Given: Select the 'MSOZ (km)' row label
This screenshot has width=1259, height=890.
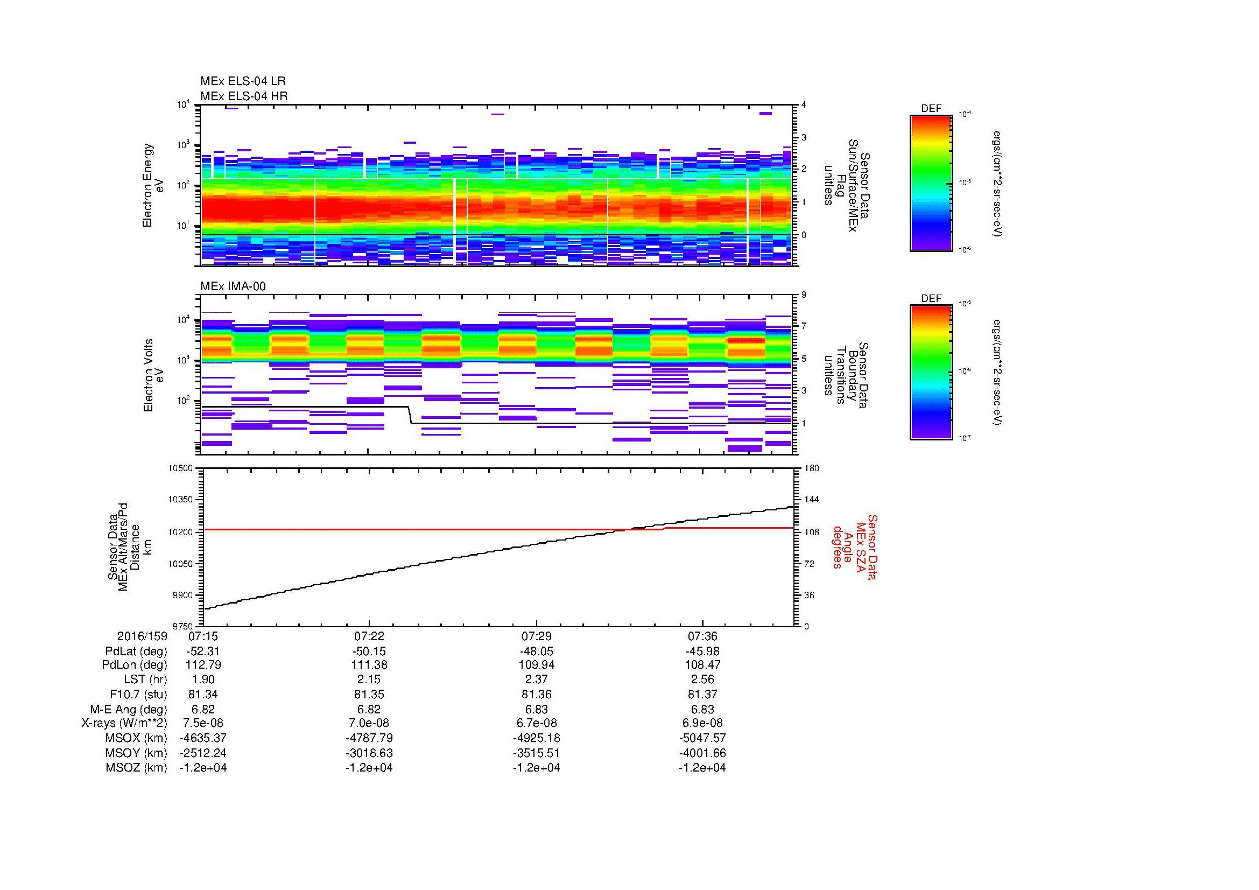Looking at the screenshot, I should (137, 768).
